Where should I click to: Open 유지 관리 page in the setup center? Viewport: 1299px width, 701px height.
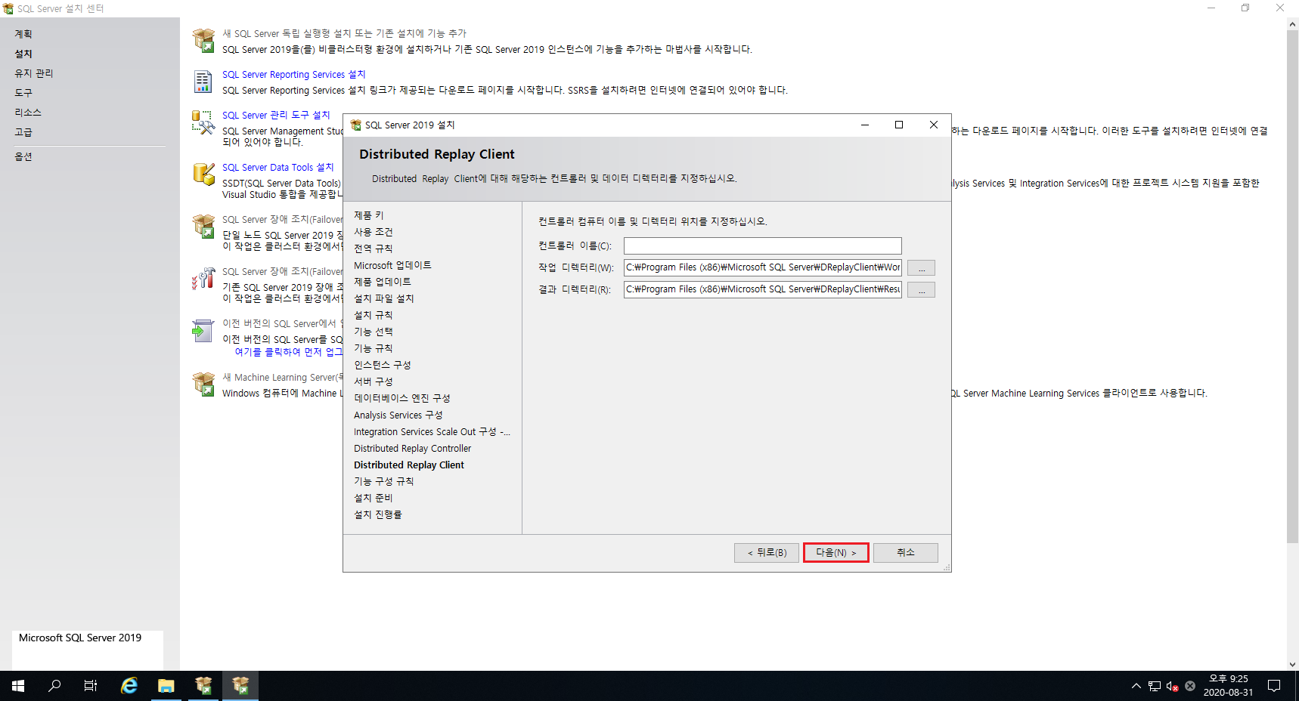click(x=34, y=73)
